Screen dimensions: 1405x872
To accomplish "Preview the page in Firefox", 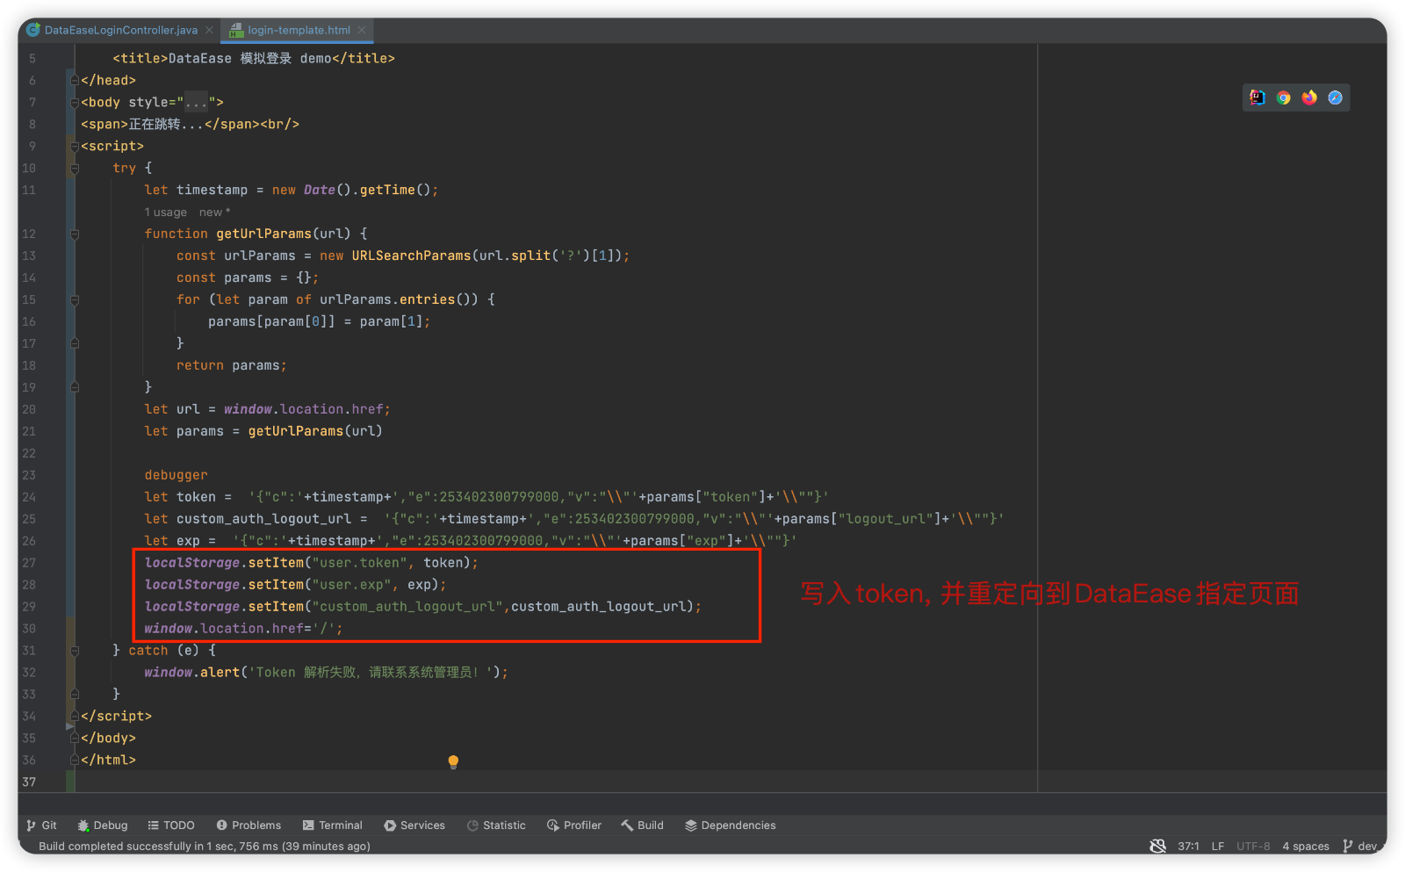I will 1308,97.
